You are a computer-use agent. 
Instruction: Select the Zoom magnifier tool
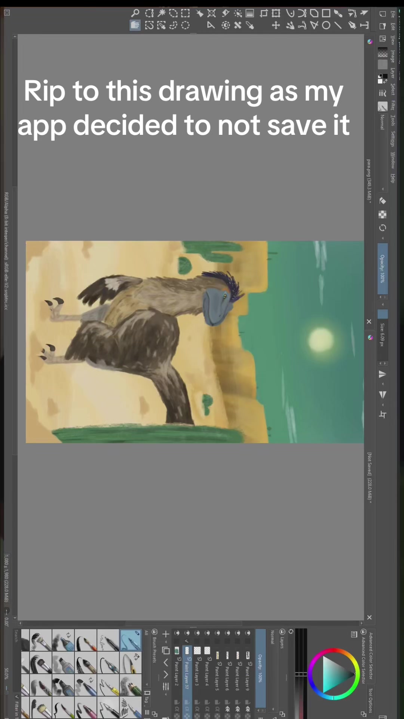(x=135, y=13)
